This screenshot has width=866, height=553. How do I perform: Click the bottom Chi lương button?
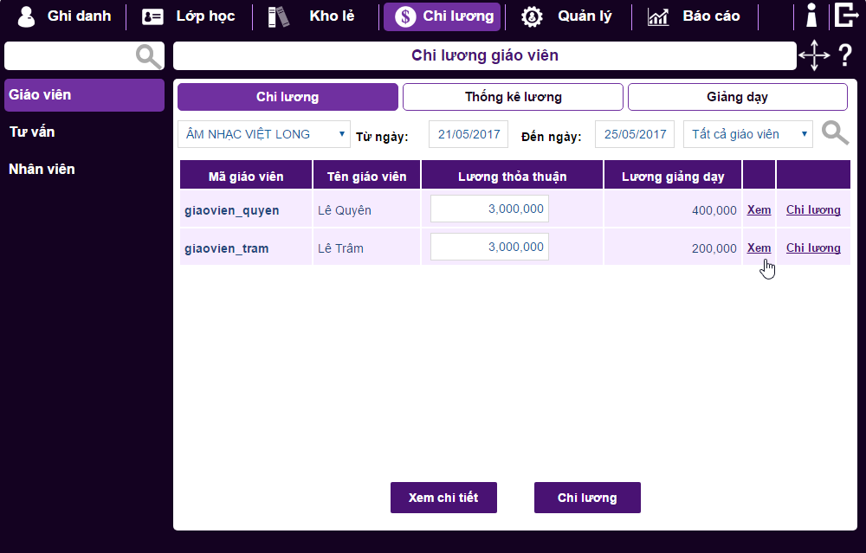(x=587, y=498)
